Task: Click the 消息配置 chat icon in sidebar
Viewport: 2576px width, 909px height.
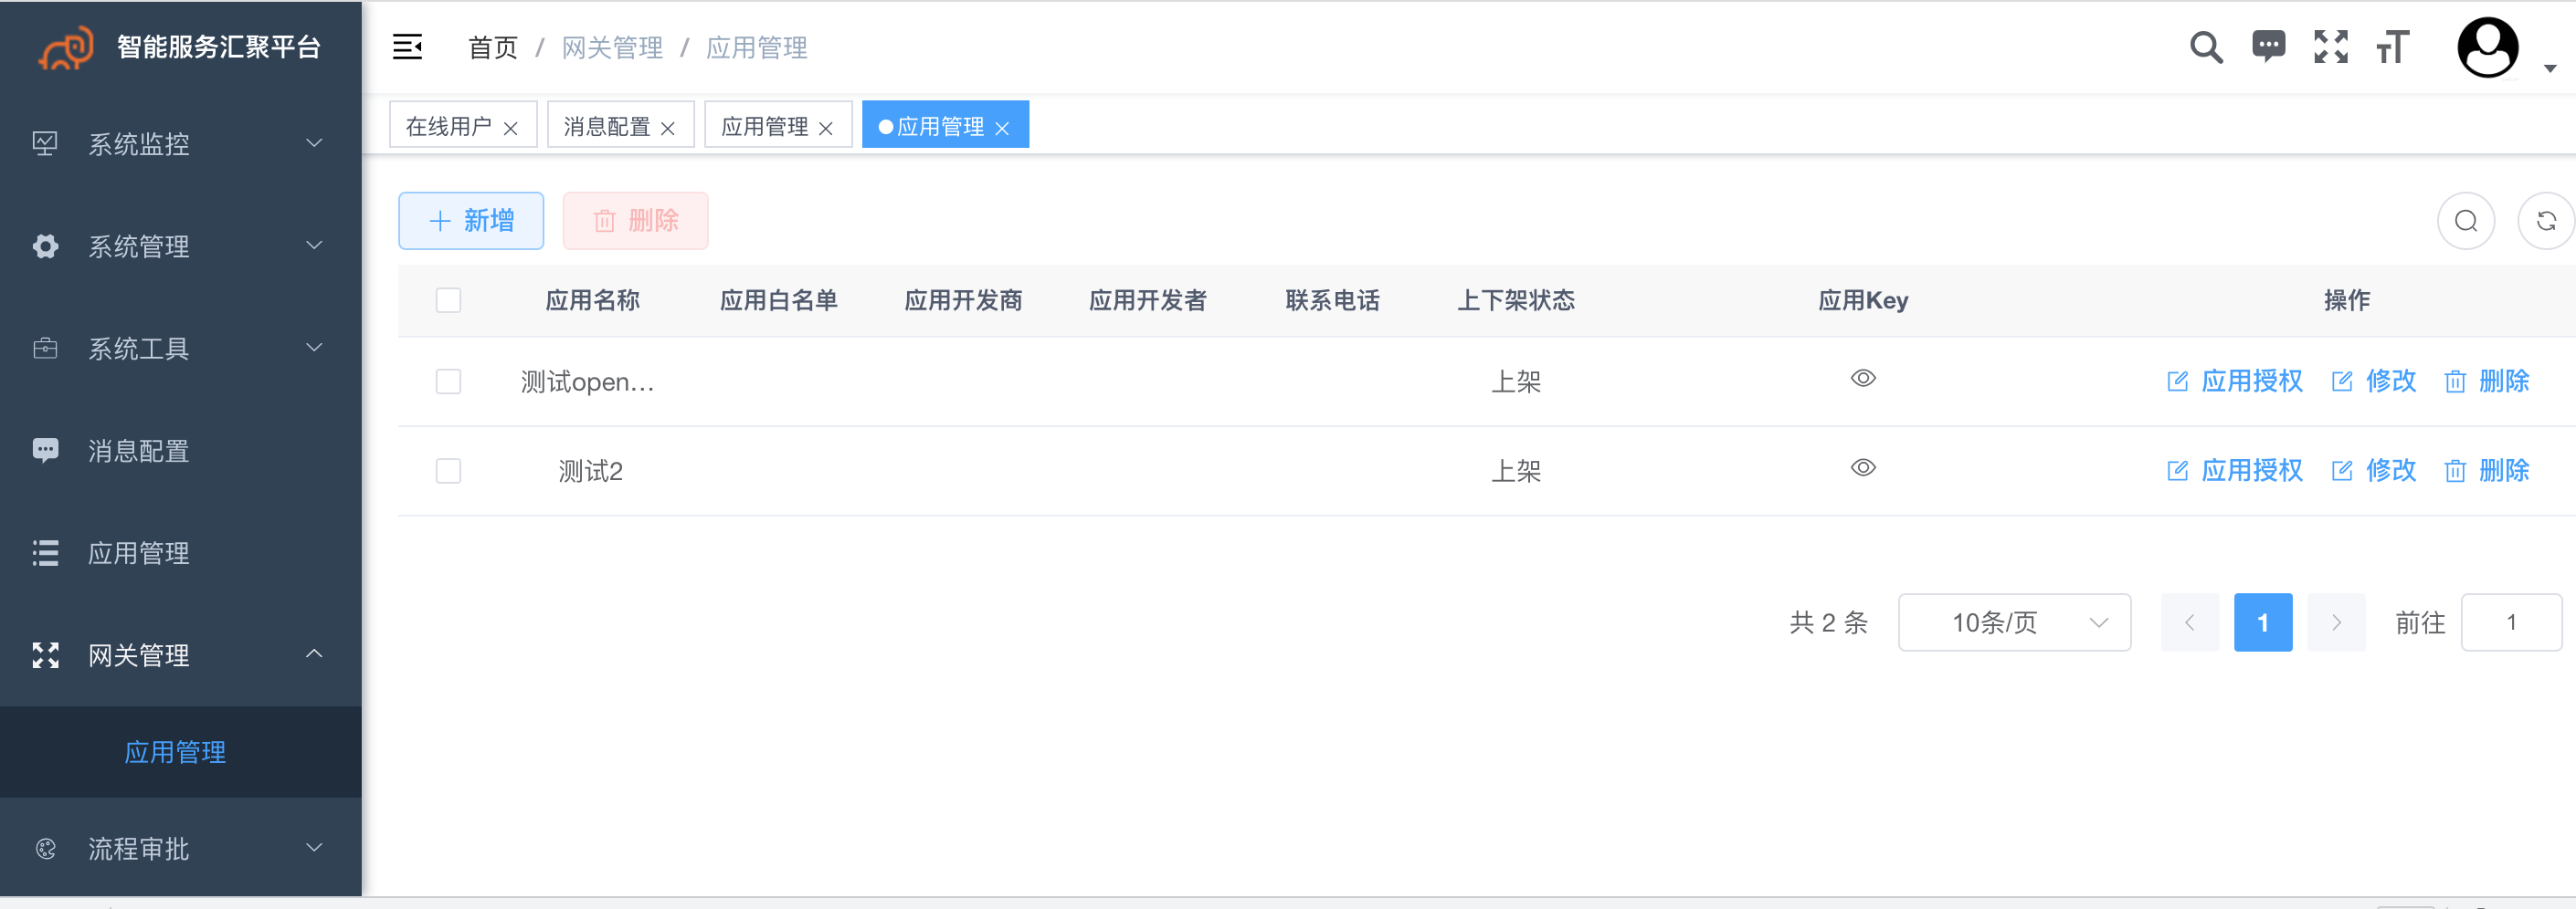Action: point(45,451)
